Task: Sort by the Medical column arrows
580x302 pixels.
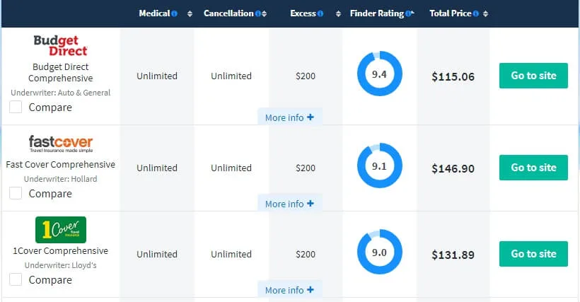Action: coord(190,13)
